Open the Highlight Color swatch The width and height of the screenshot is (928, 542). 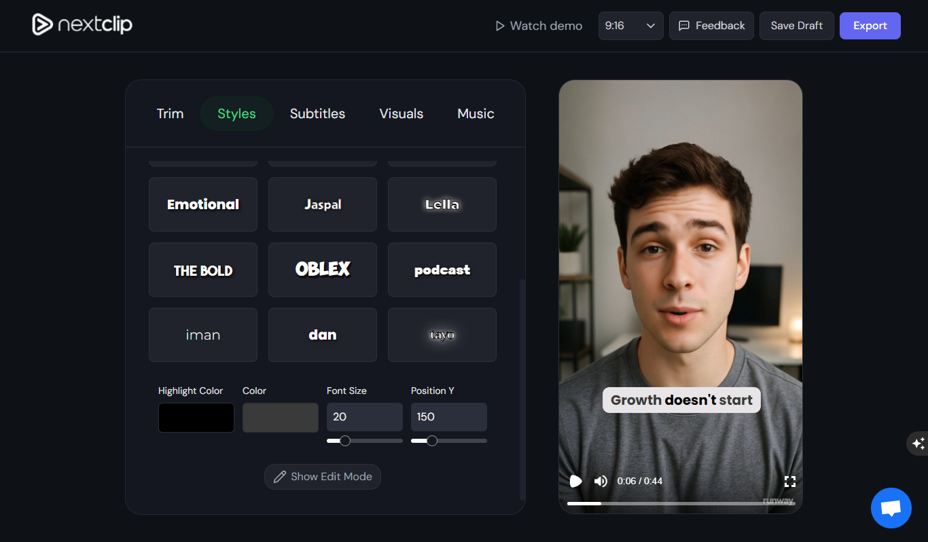tap(196, 417)
